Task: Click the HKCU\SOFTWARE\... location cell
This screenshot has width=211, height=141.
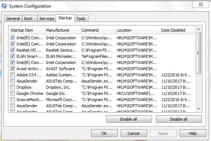Action: (x=135, y=93)
